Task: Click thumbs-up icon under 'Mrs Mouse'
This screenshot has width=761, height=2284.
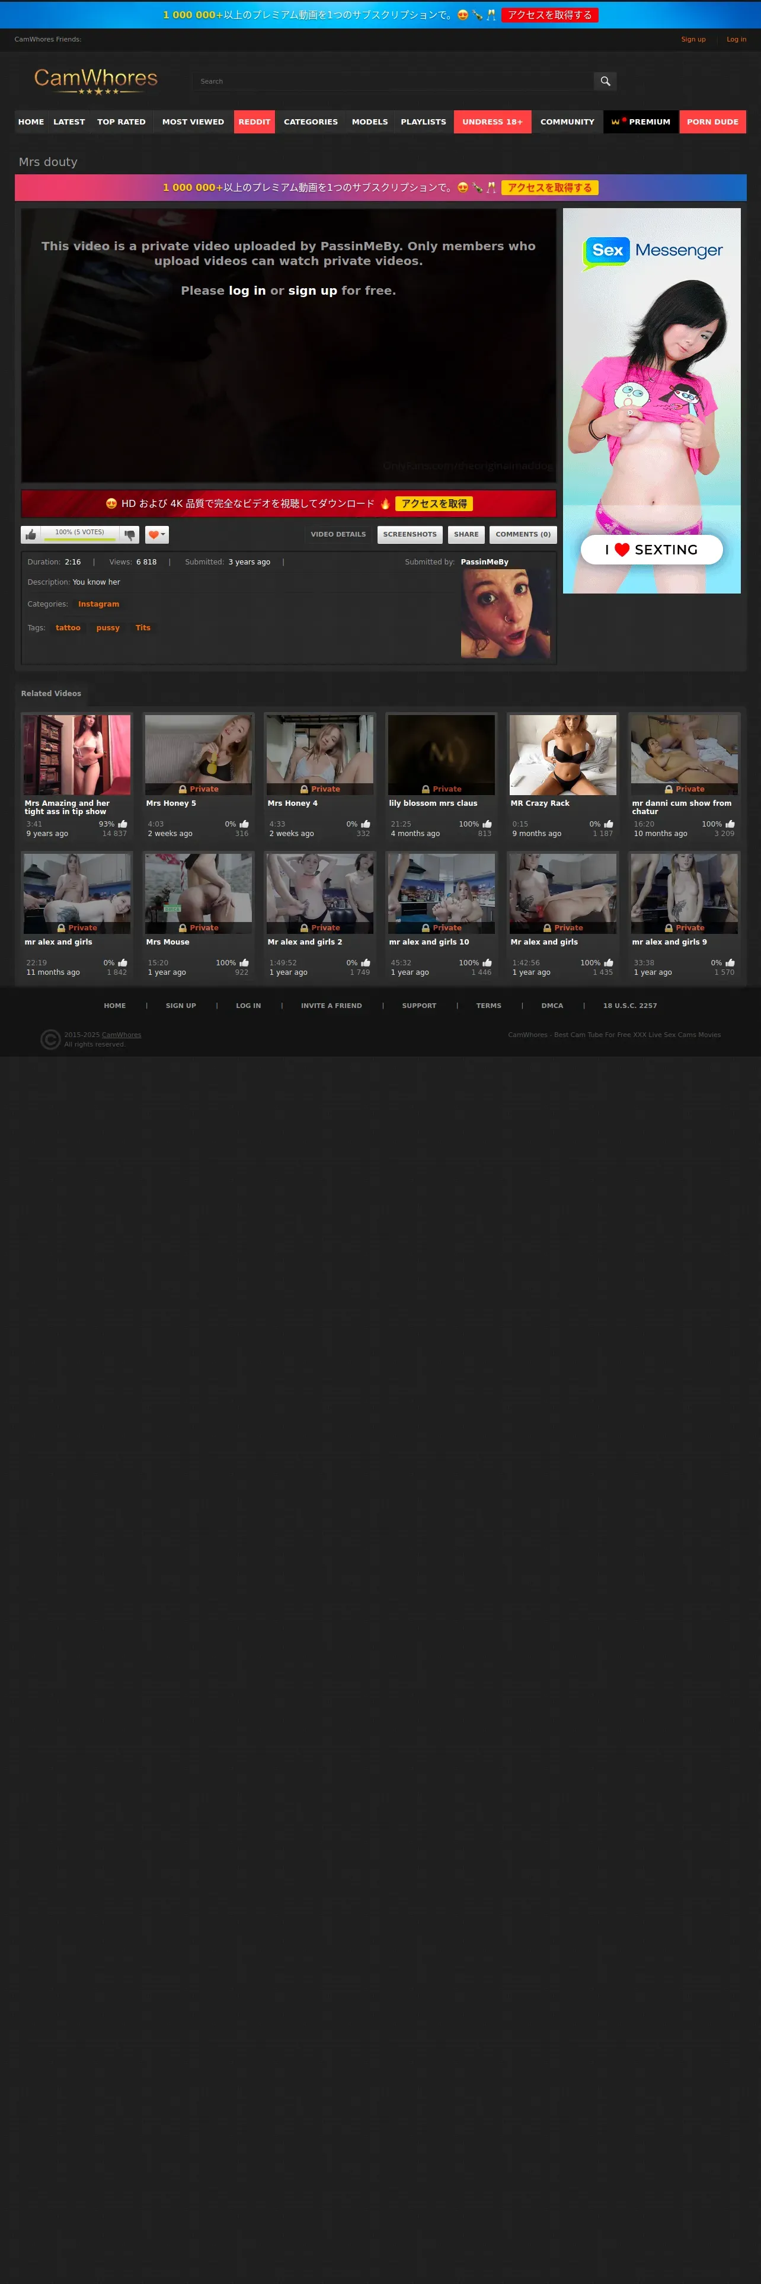Action: (x=245, y=963)
